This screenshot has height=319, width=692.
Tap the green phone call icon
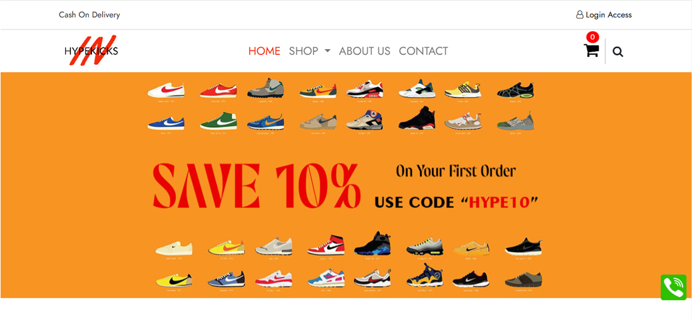tap(673, 287)
